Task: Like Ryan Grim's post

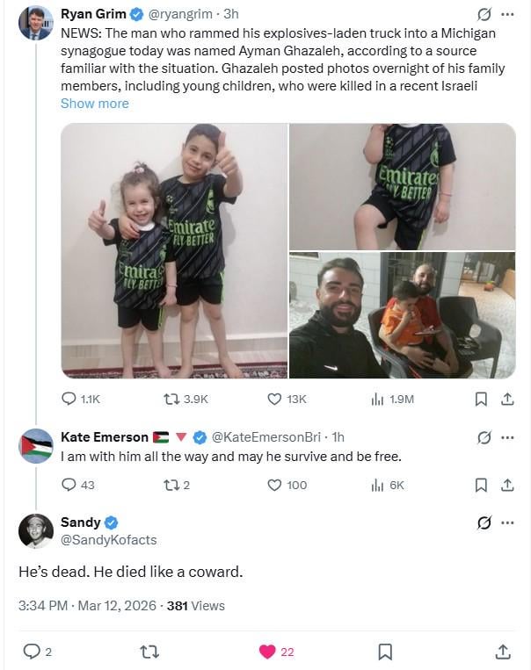Action: (x=274, y=399)
